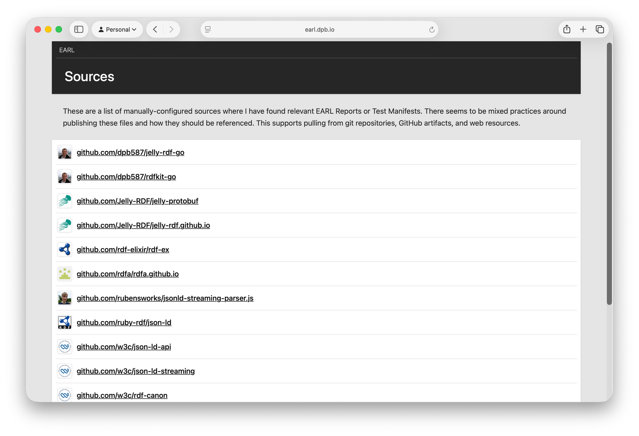The height and width of the screenshot is (436, 639).
Task: Go forward to the next page
Action: click(x=171, y=29)
